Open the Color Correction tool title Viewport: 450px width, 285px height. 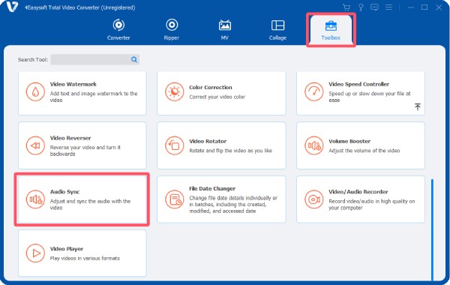point(211,87)
